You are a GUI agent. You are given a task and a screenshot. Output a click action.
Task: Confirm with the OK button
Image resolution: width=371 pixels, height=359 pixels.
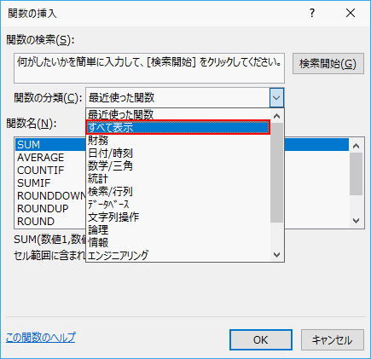(x=261, y=340)
